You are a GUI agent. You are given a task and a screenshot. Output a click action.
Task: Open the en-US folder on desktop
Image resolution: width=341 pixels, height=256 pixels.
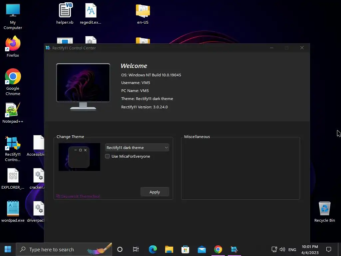coord(143,14)
